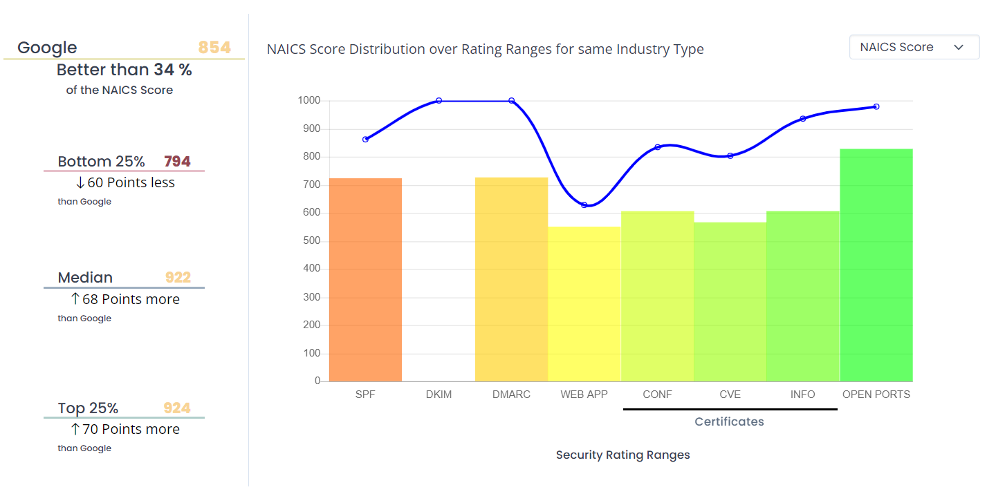
Task: Click the Security Rating Ranges caption
Action: (622, 455)
